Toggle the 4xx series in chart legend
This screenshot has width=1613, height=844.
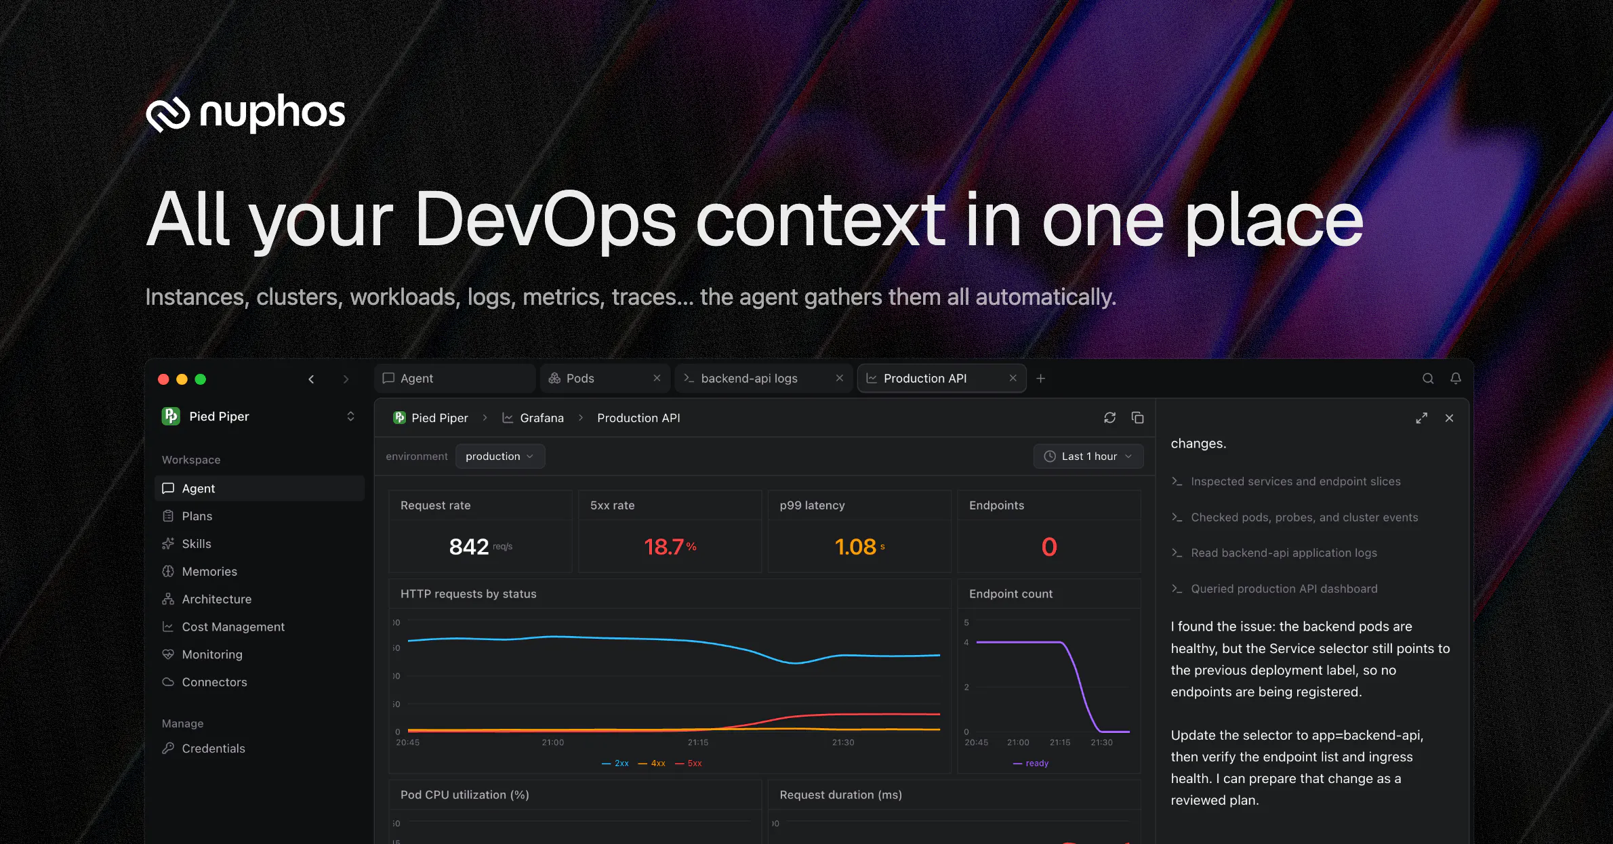coord(652,763)
